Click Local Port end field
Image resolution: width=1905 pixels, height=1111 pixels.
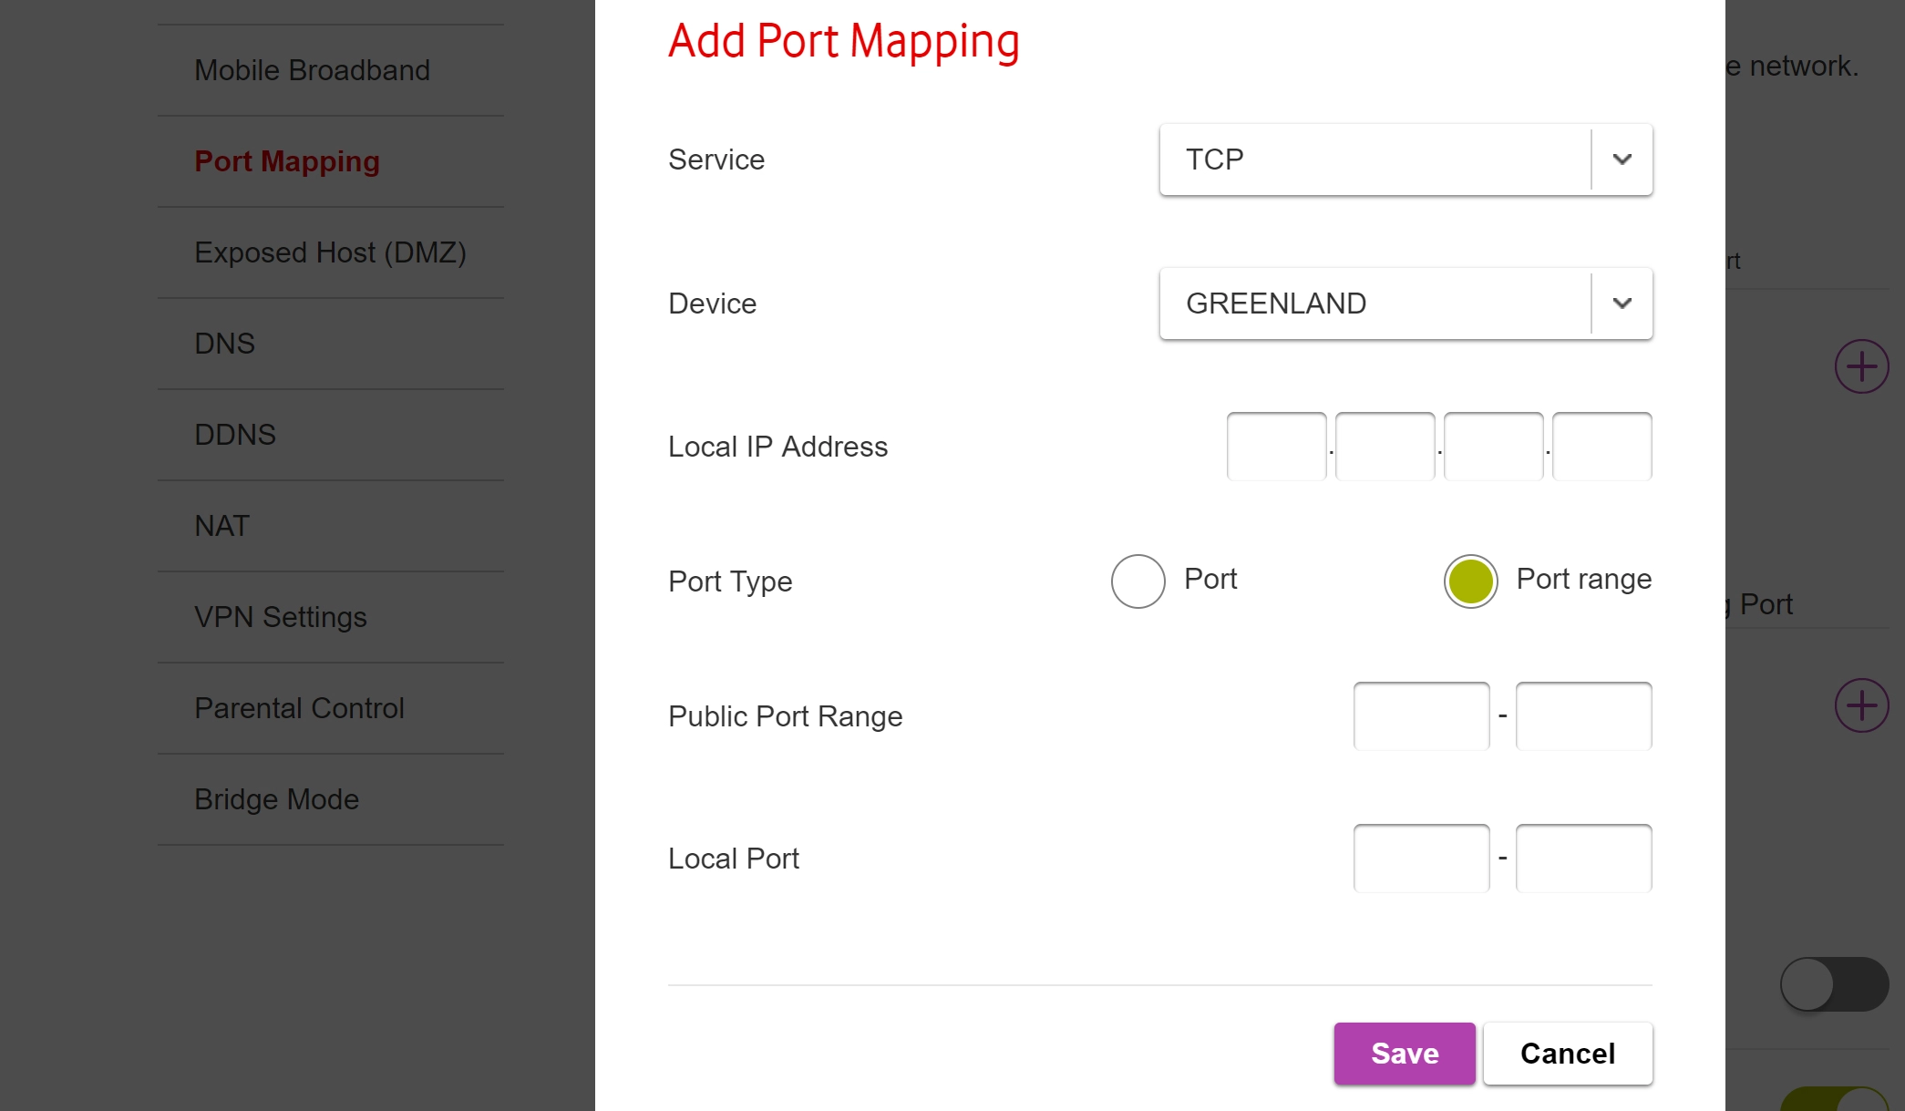pos(1582,859)
